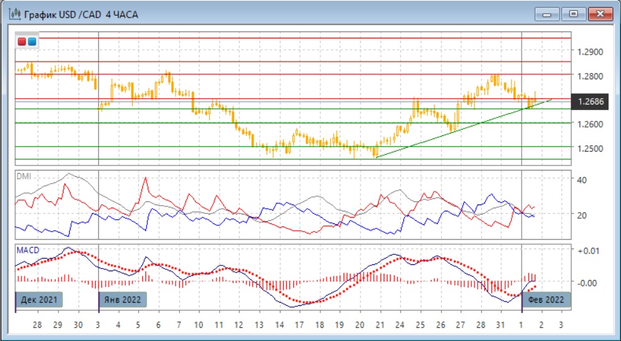Click the blue square button on chart
Viewport: 621px width, 341px height.
click(32, 42)
